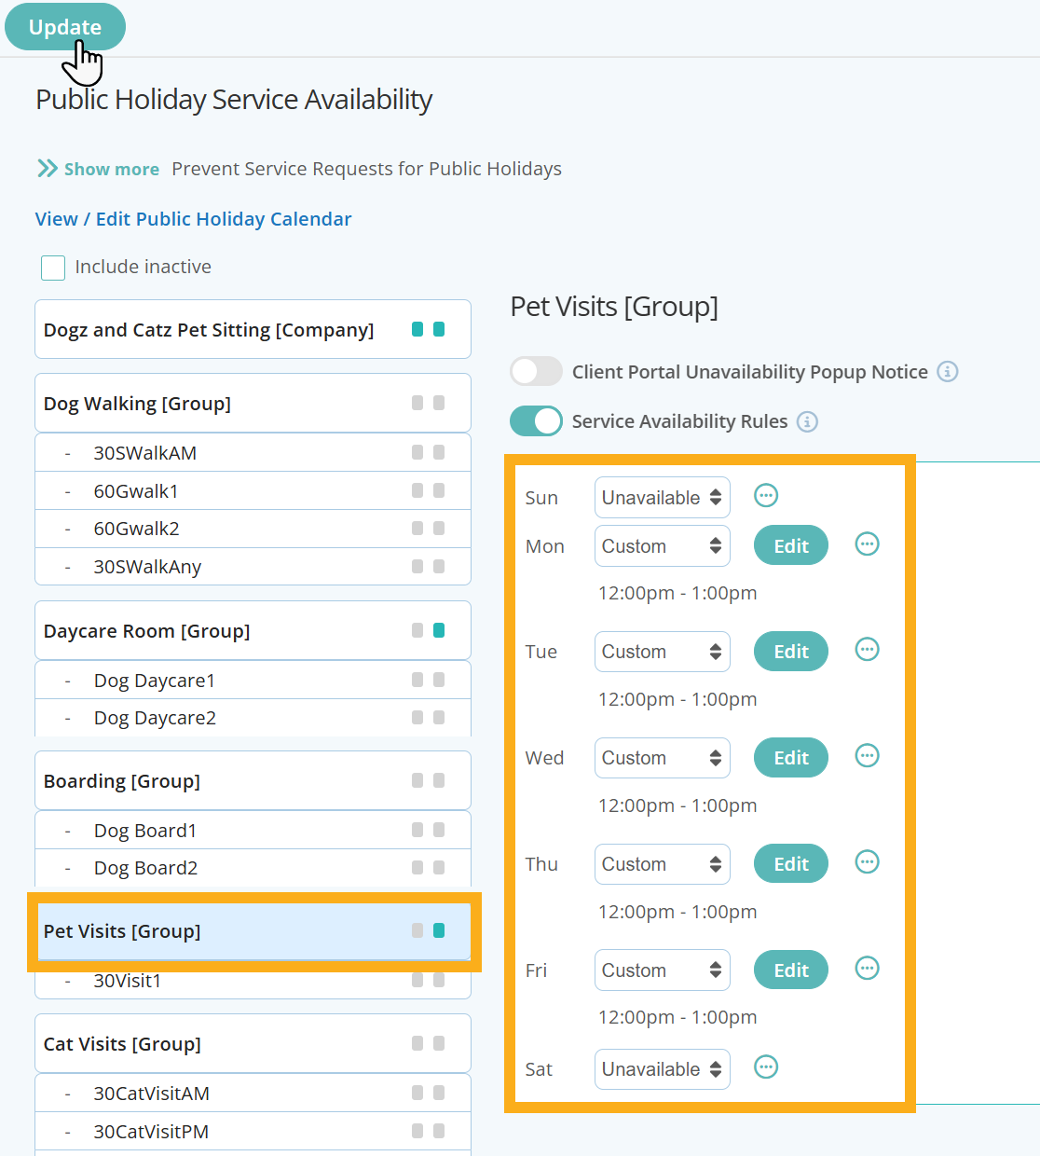Screen dimensions: 1040x1156
Task: Open the View / Edit Public Holiday Calendar link
Action: (x=193, y=218)
